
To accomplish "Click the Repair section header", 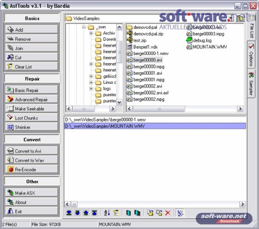I will point(32,79).
